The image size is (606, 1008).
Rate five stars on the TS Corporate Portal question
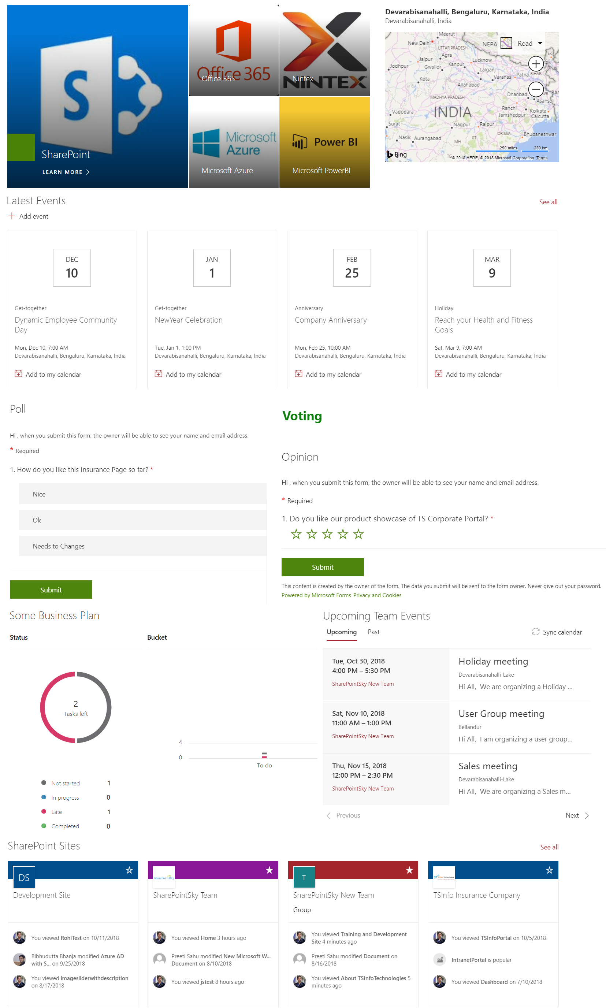358,533
